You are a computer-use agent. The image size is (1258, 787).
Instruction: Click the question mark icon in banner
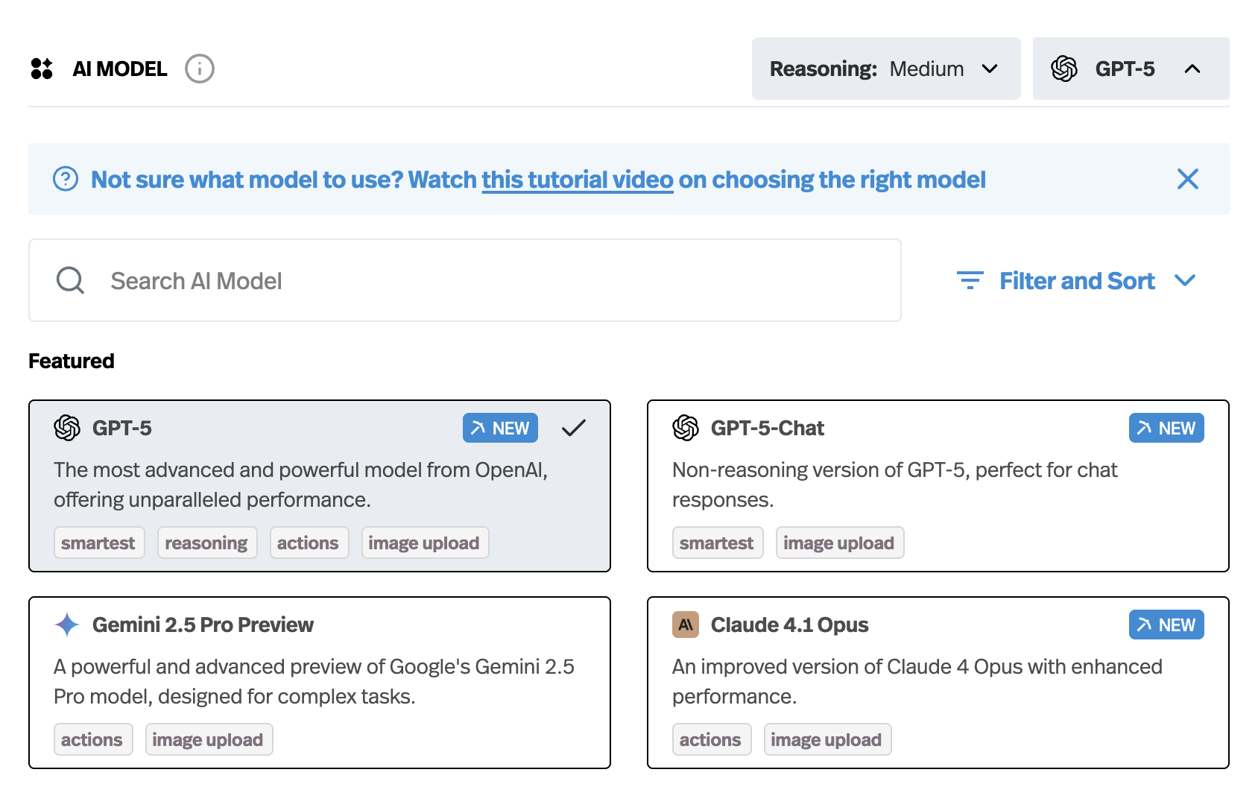pos(66,179)
